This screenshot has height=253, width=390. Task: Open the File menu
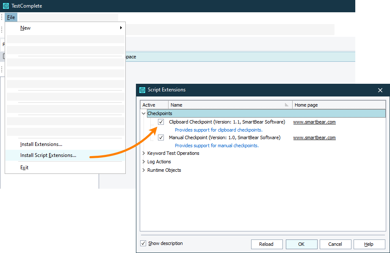point(11,17)
